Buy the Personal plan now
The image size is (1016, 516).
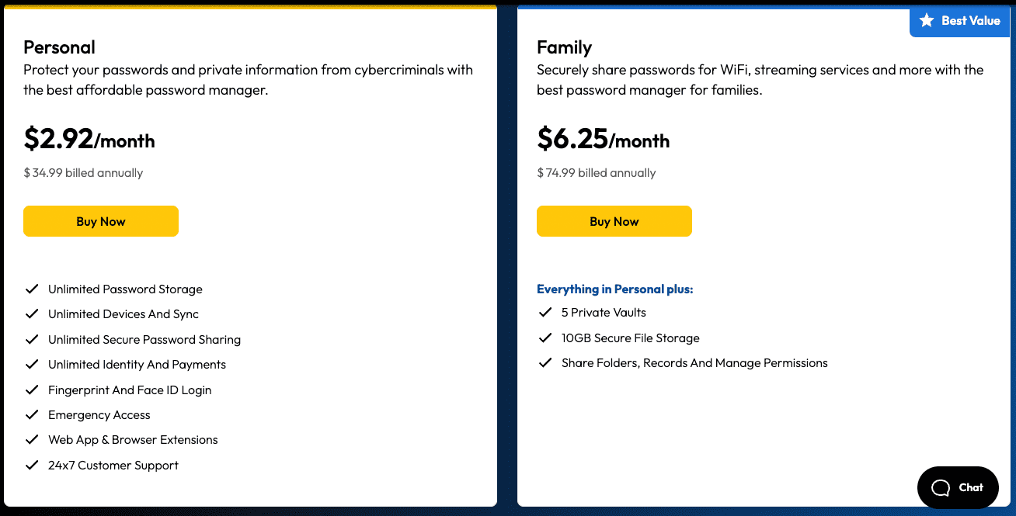coord(101,221)
